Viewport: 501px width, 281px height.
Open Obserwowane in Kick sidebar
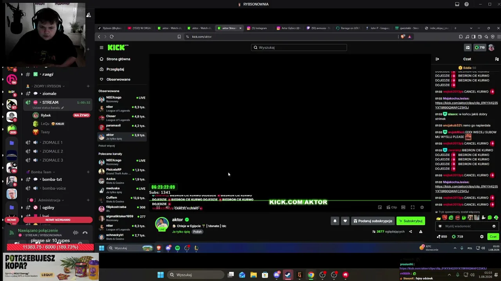click(118, 79)
